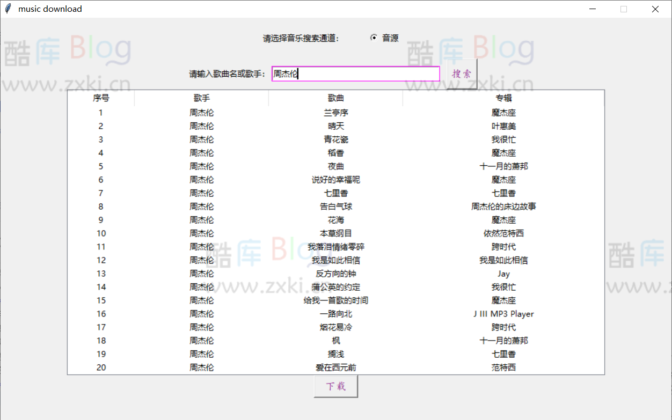Click inside the song search input field
The height and width of the screenshot is (420, 672).
(x=355, y=73)
